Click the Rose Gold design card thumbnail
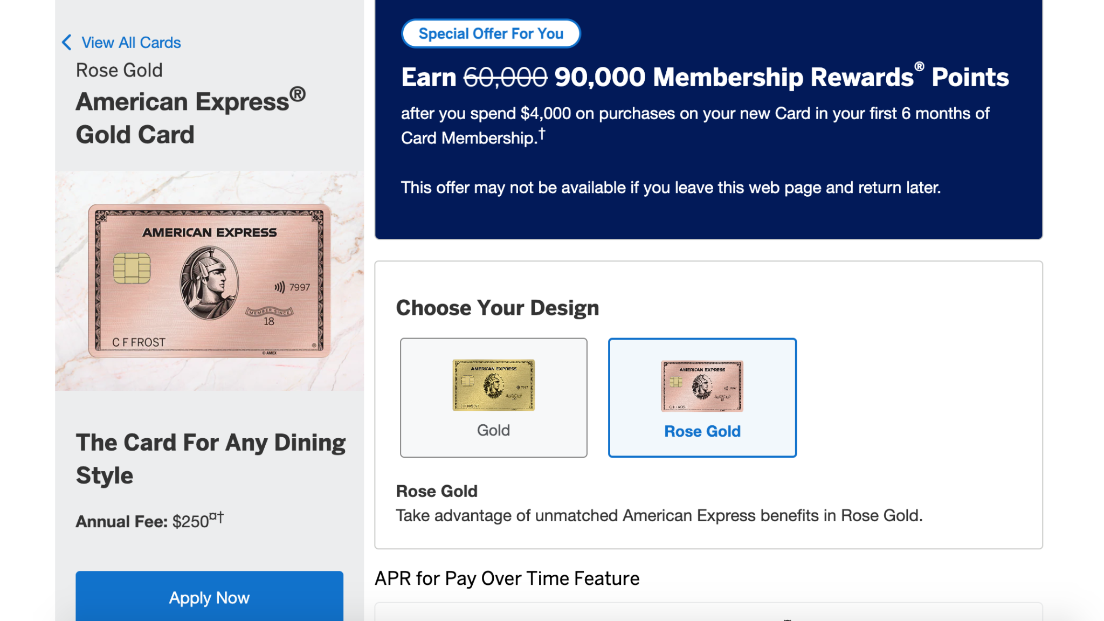 click(702, 387)
